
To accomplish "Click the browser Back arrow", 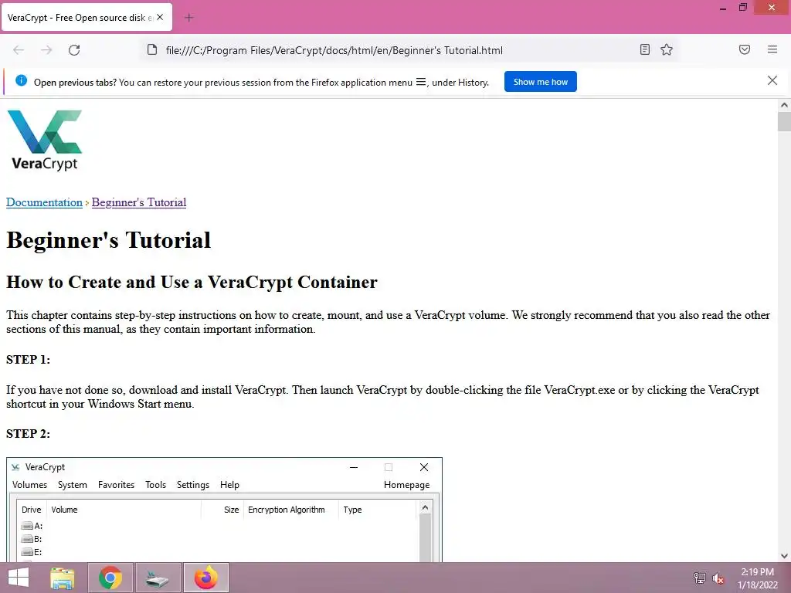I will 19,50.
